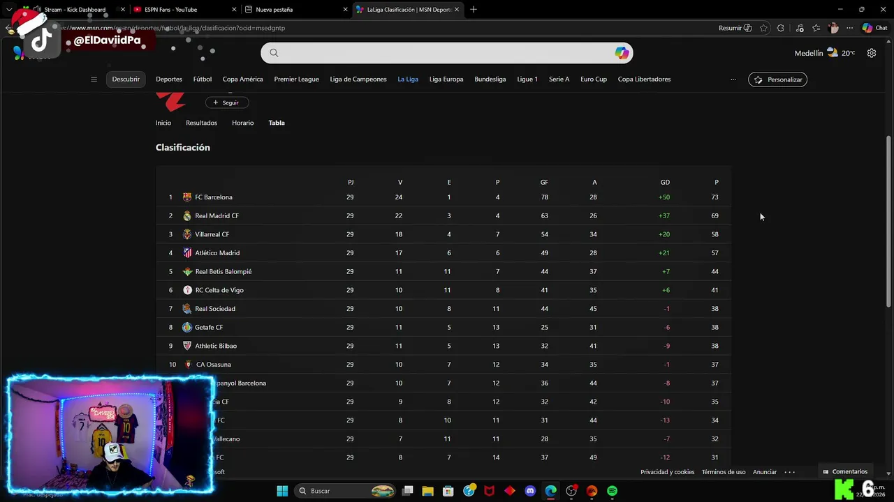Switch to the Resultados tab
The width and height of the screenshot is (894, 502).
coord(201,123)
